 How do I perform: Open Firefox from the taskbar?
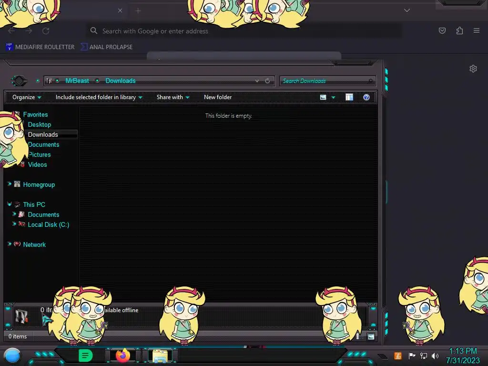click(123, 355)
